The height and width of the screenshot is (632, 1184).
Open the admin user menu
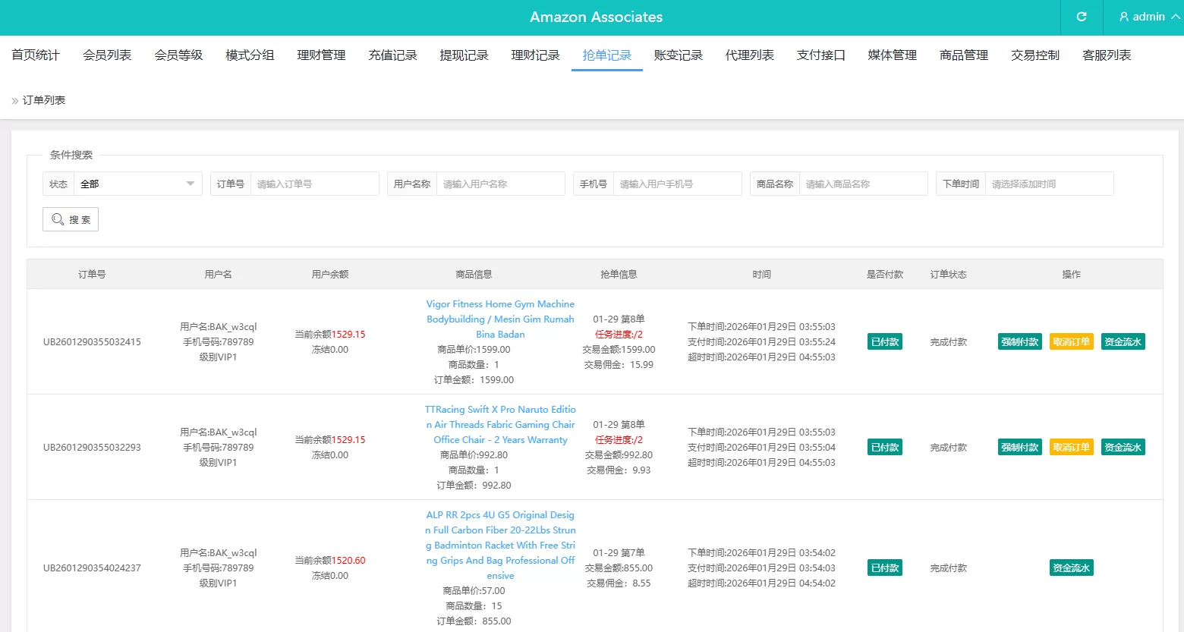(1148, 17)
